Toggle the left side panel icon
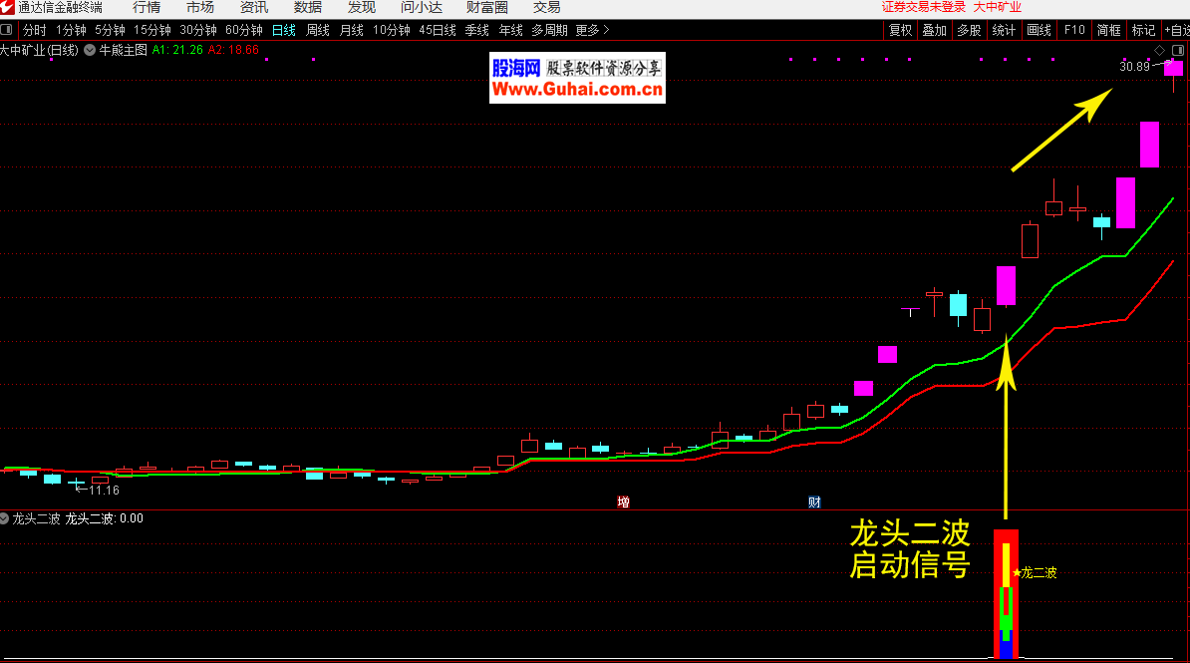 [x=8, y=30]
